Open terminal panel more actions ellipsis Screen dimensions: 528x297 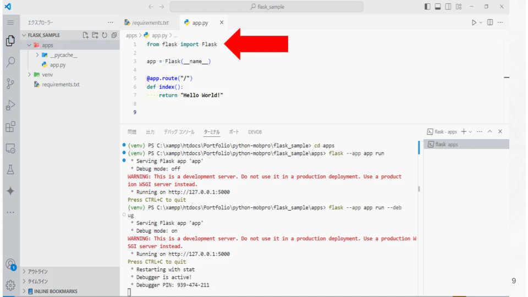[480, 131]
